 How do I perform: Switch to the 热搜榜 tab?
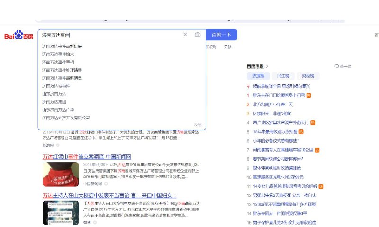pos(258,76)
